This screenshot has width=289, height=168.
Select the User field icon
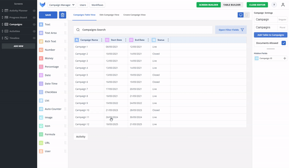pyautogui.click(x=41, y=151)
